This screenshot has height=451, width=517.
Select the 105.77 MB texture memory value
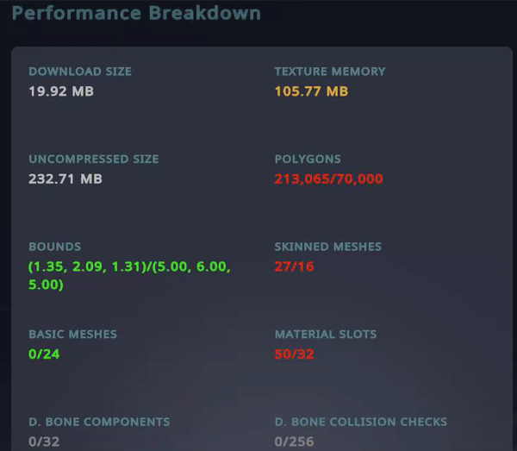(311, 91)
